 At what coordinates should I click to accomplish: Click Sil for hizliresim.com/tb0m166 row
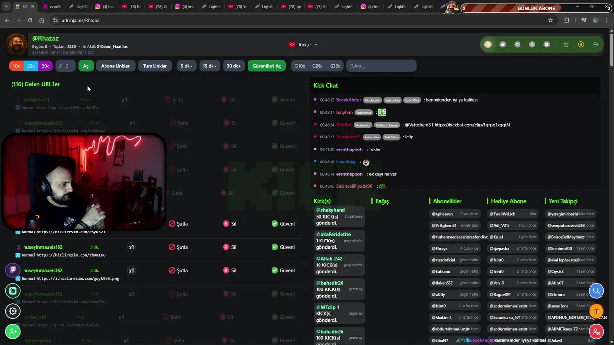point(229,247)
